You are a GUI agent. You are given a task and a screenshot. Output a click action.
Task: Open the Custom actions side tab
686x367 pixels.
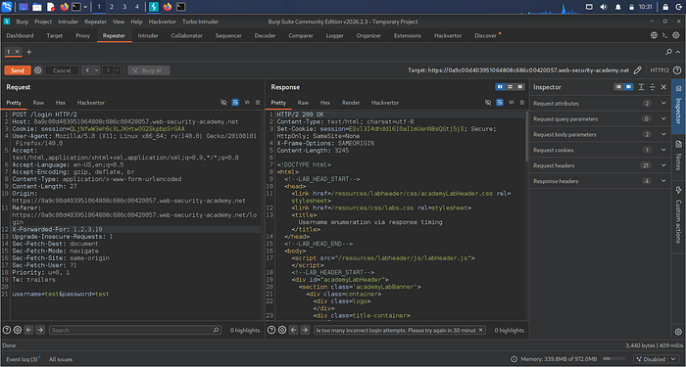678,215
